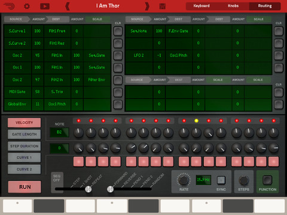Clear the Seq.Note routing row
The width and height of the screenshot is (287, 215).
click(279, 31)
